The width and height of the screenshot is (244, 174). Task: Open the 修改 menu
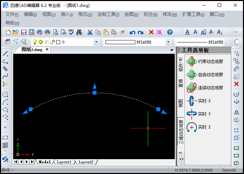point(170,14)
